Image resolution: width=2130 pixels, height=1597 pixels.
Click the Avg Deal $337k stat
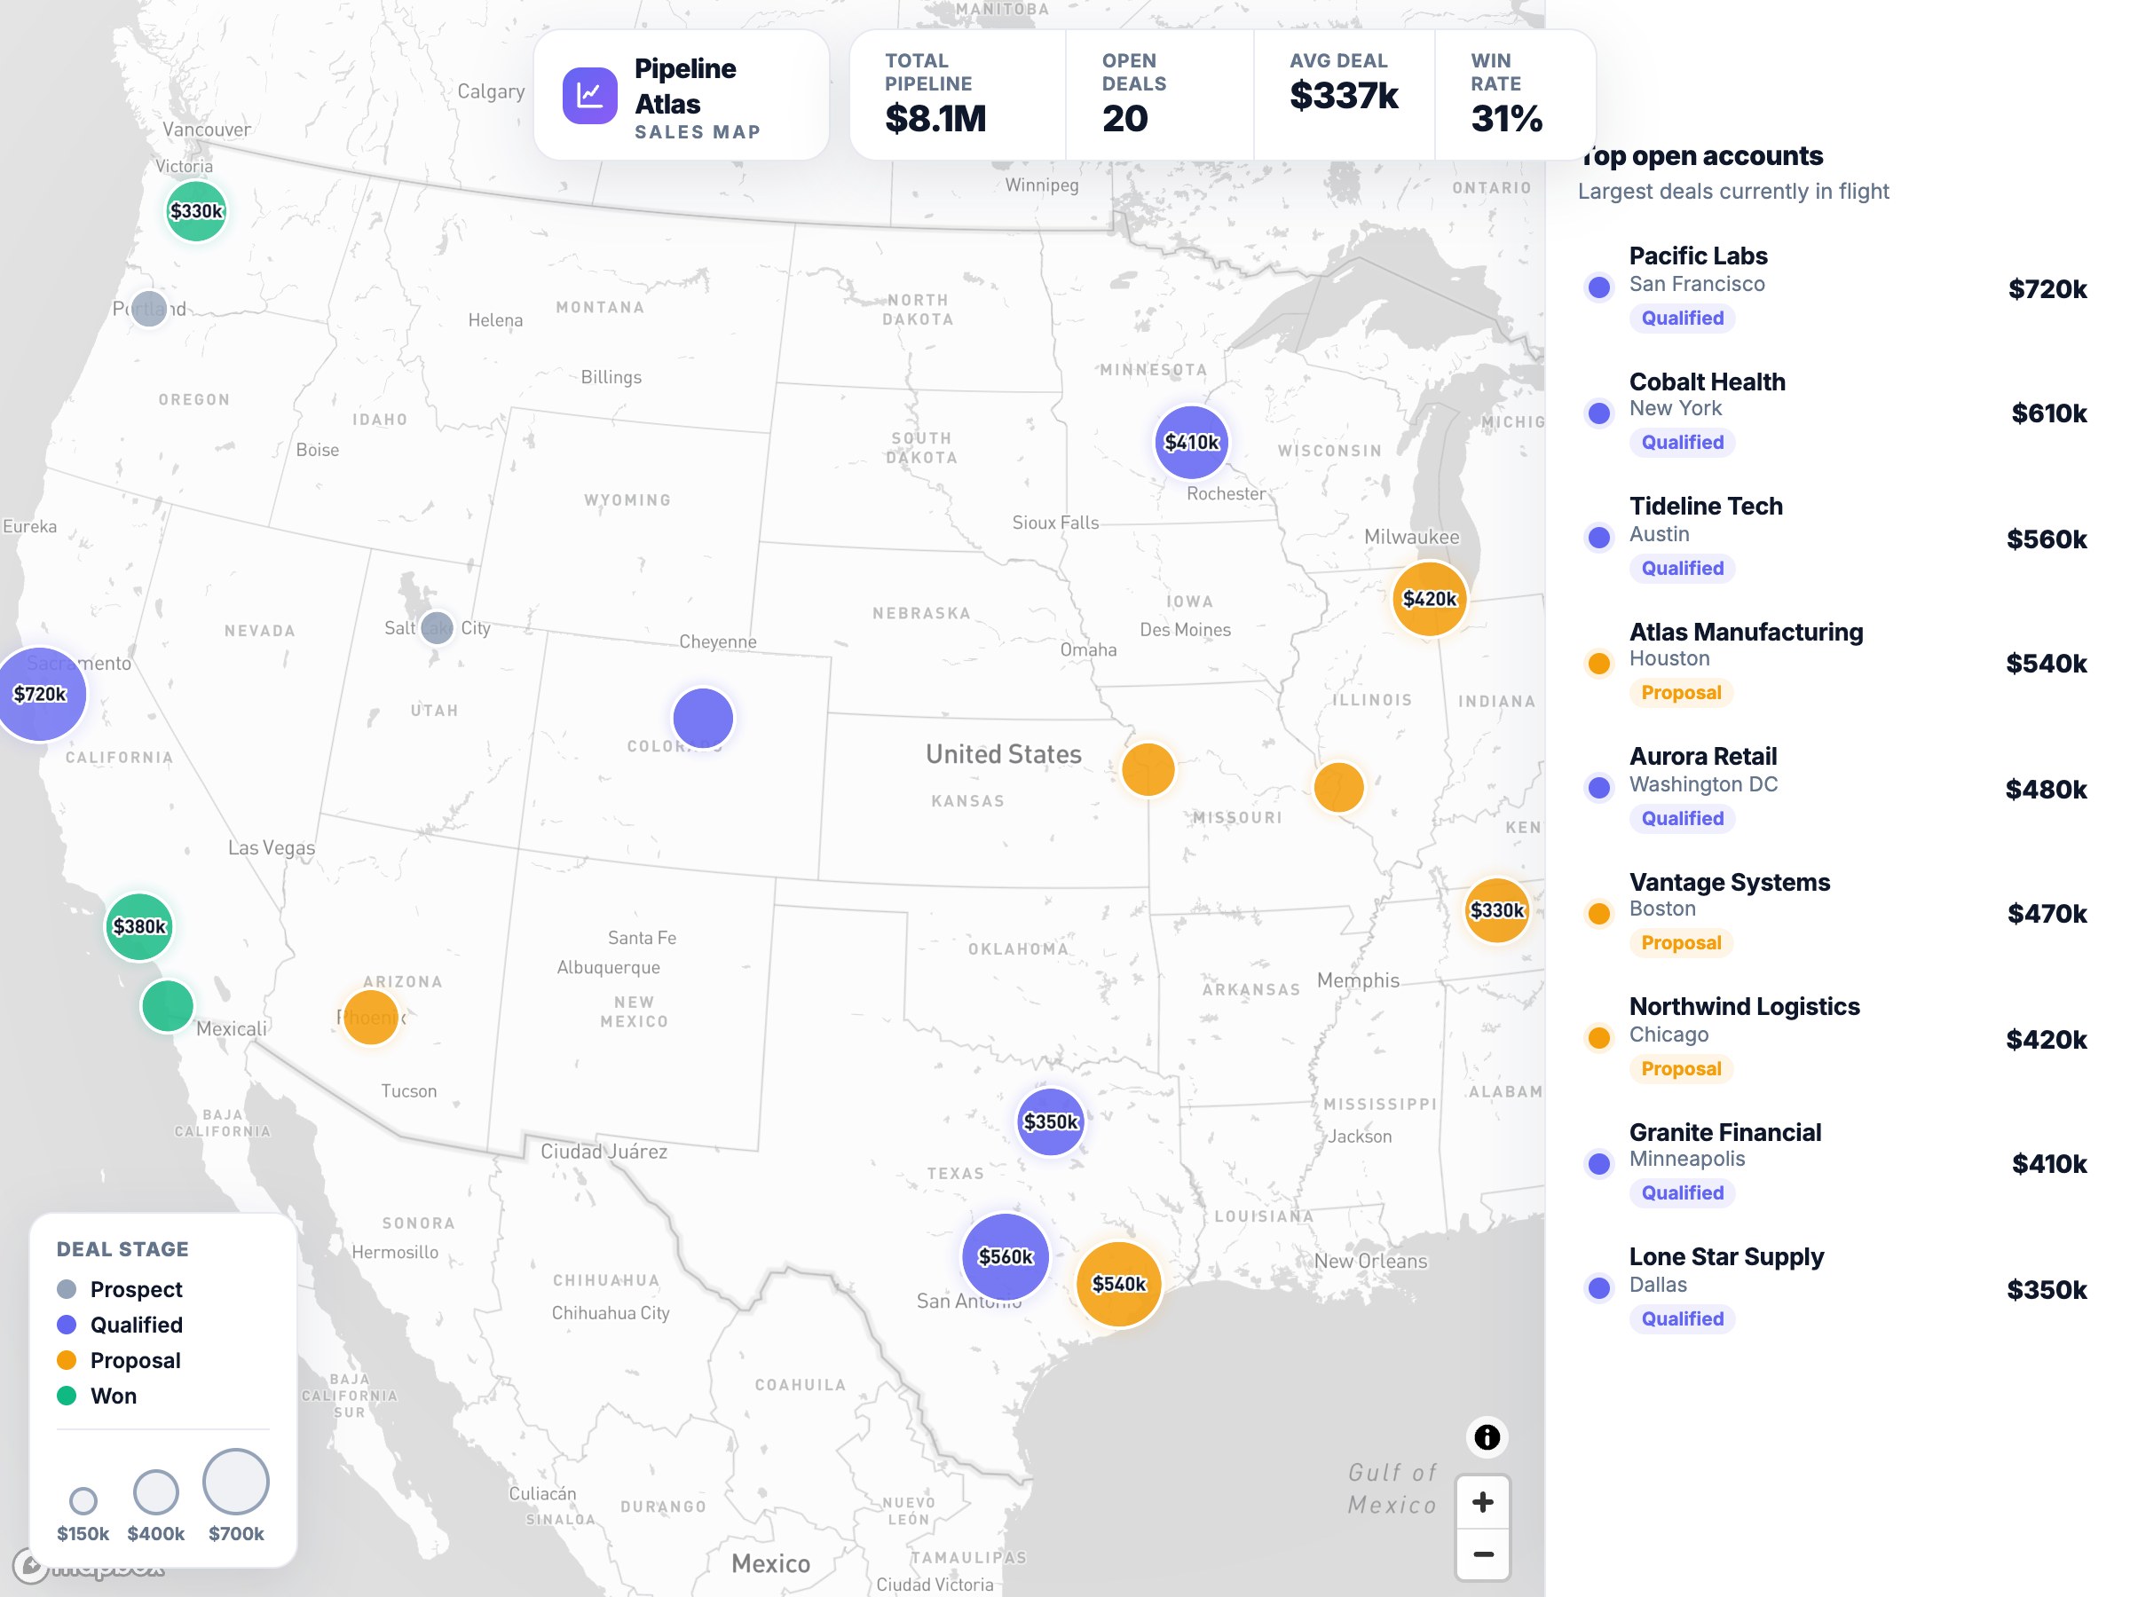1345,95
